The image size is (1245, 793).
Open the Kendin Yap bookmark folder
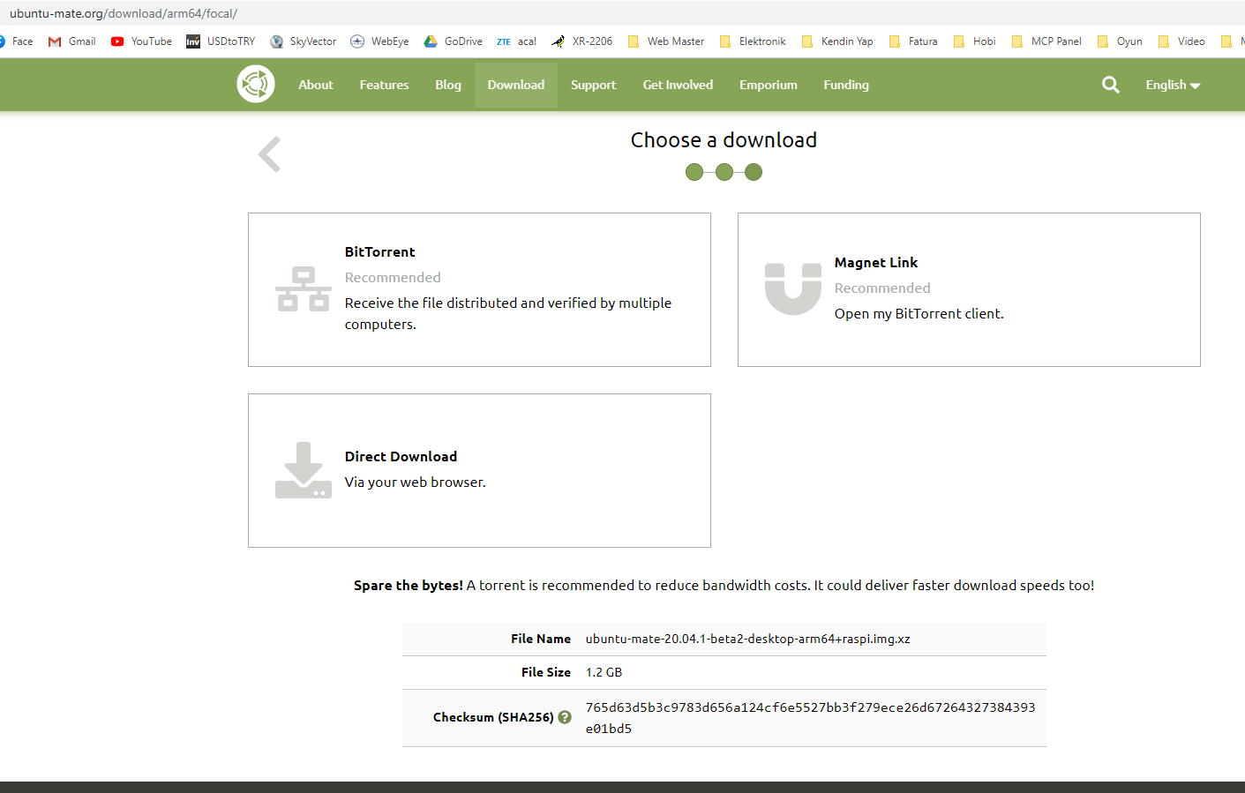coord(837,41)
